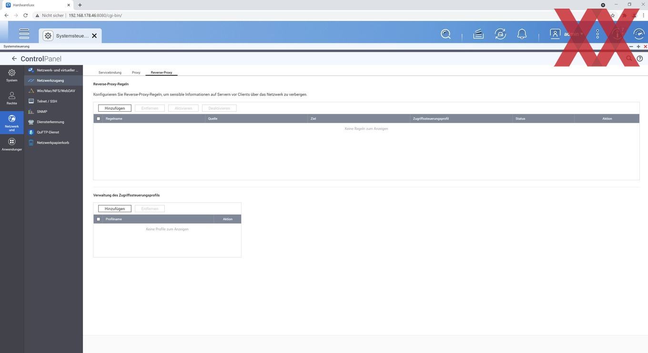
Task: Open notifications bell icon
Action: (x=522, y=34)
